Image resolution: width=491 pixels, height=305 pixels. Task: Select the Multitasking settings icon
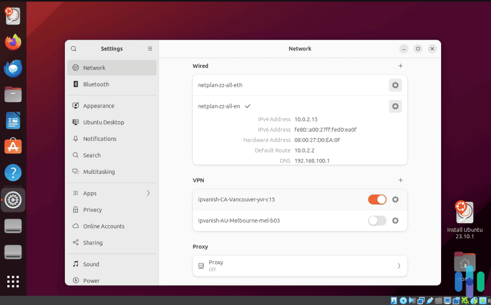click(x=75, y=171)
